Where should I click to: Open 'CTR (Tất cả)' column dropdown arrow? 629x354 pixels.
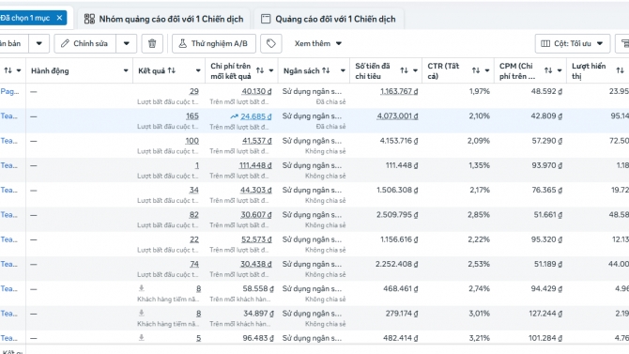[487, 70]
